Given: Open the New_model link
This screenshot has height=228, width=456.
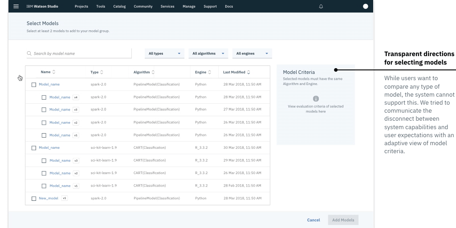Looking at the screenshot, I should [x=49, y=198].
